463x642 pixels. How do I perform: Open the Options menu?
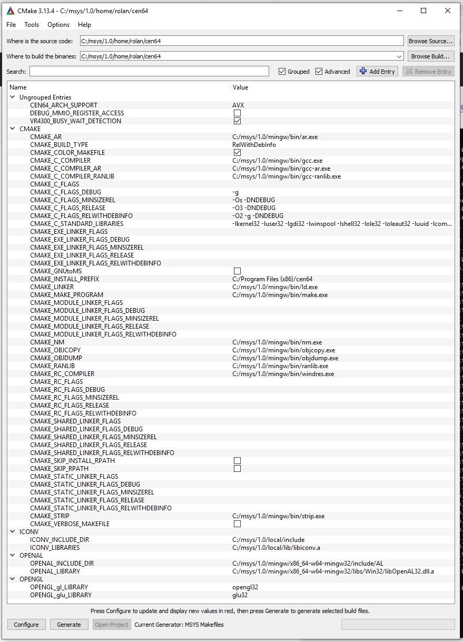click(x=58, y=24)
